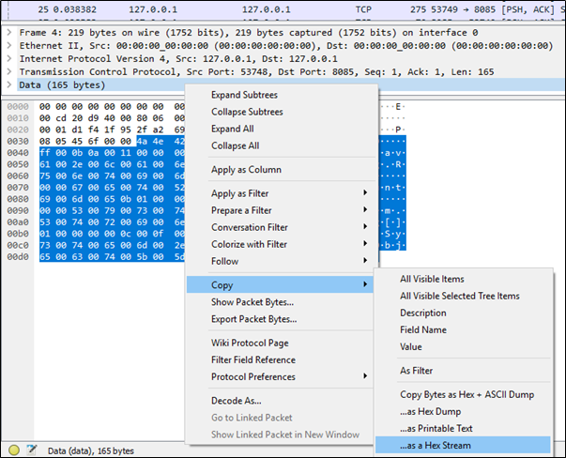Click the yellow expert info status icon

tap(14, 450)
